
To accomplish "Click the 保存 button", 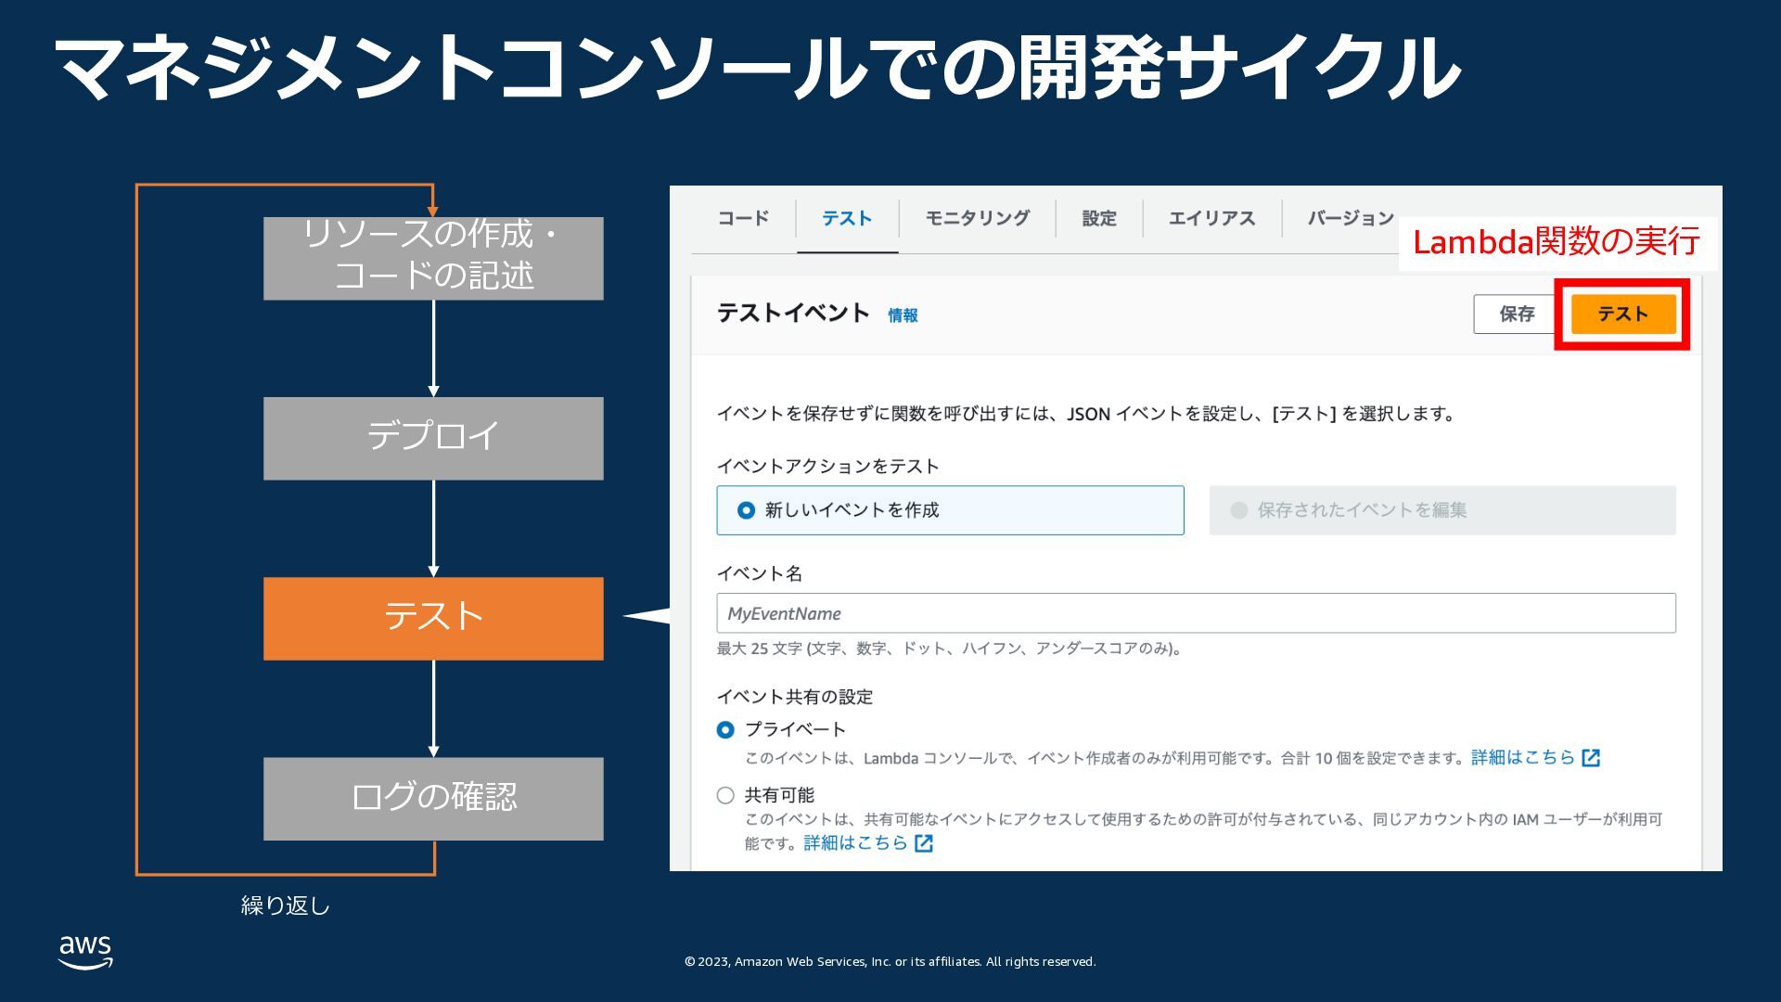I will coord(1517,315).
